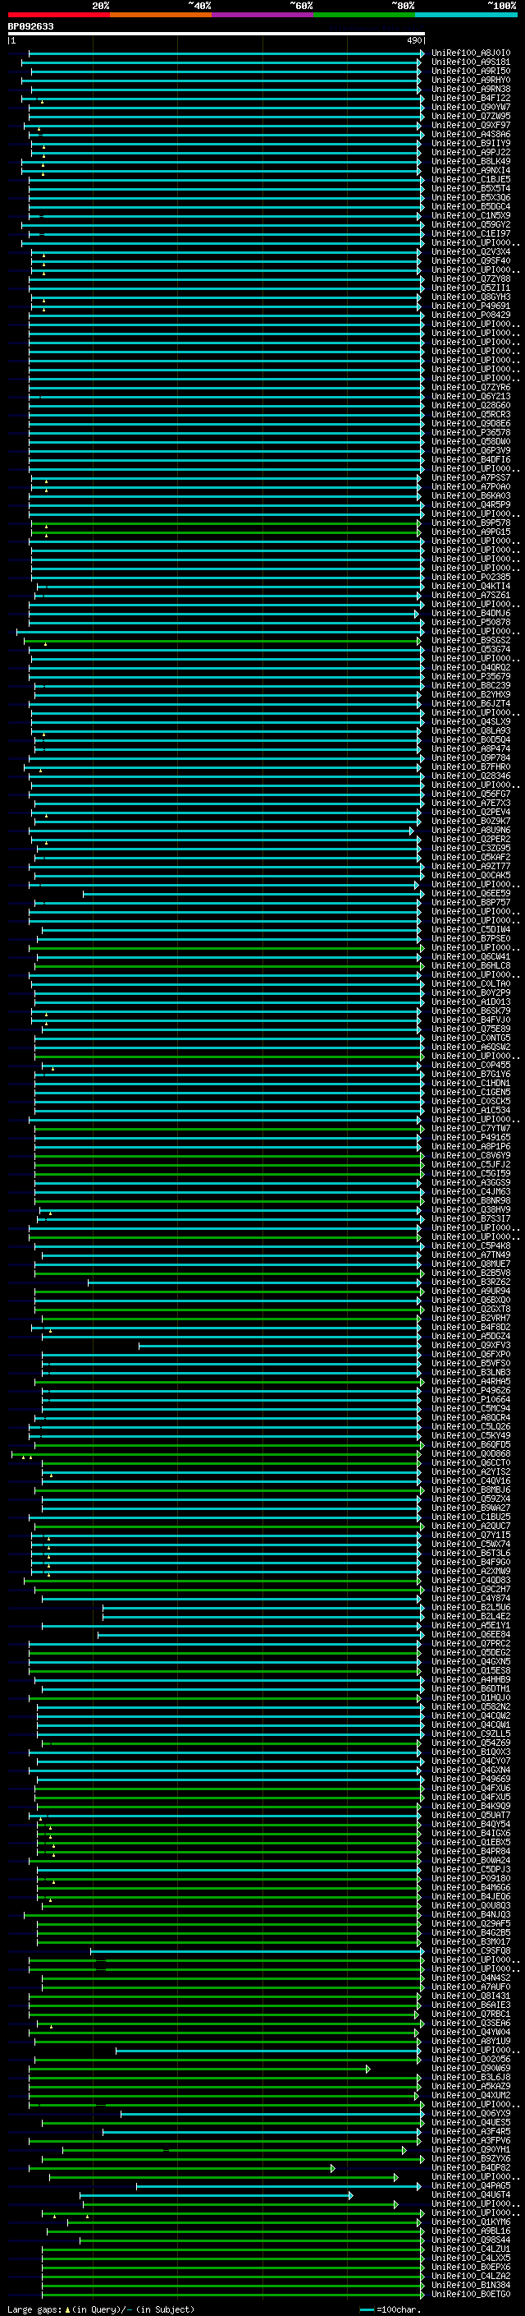Screen dimensions: 525x2316
Task: Choose the UniRef100_A9NXI4 label
Action: [x=471, y=170]
